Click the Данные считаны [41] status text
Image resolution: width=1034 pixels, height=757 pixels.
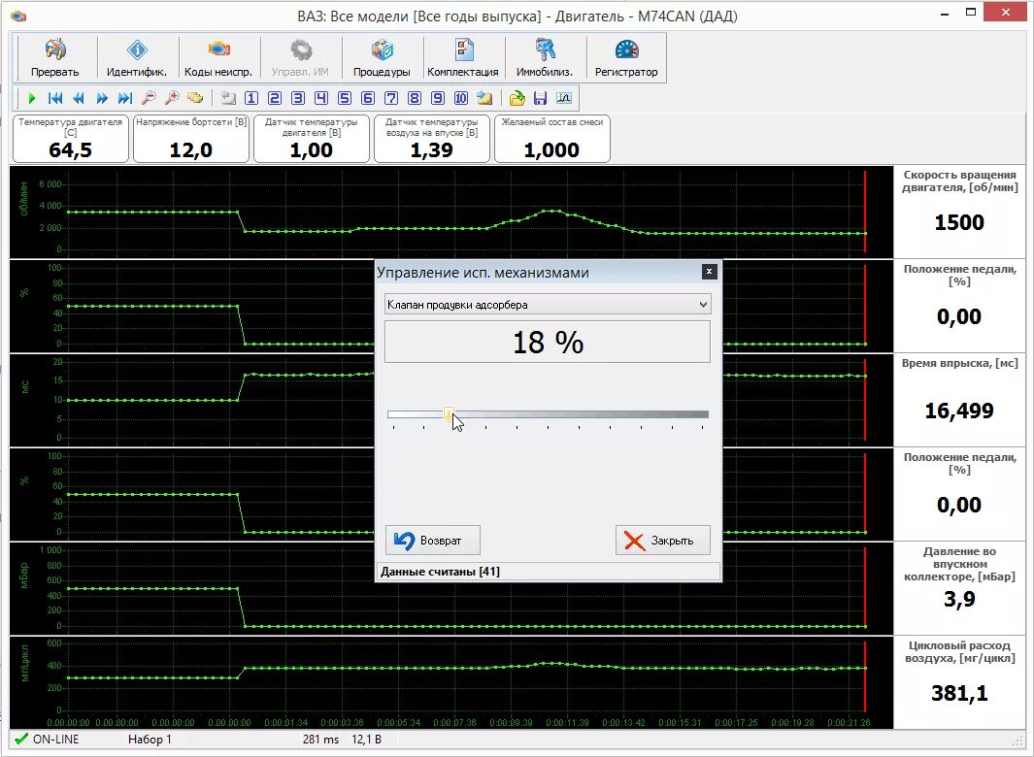point(440,572)
